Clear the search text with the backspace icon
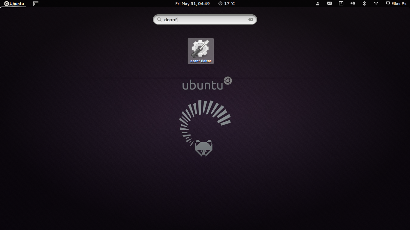The height and width of the screenshot is (230, 410). pos(251,19)
